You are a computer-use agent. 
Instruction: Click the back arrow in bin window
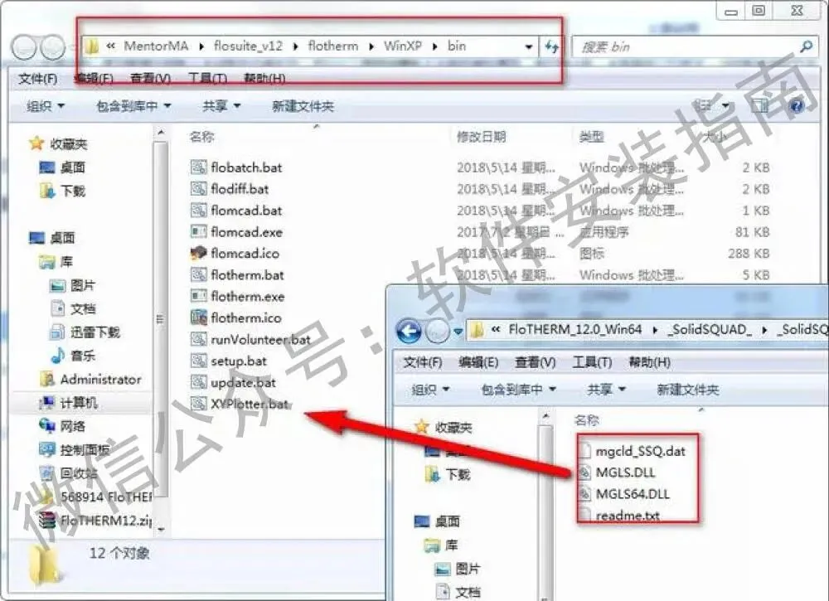click(24, 47)
